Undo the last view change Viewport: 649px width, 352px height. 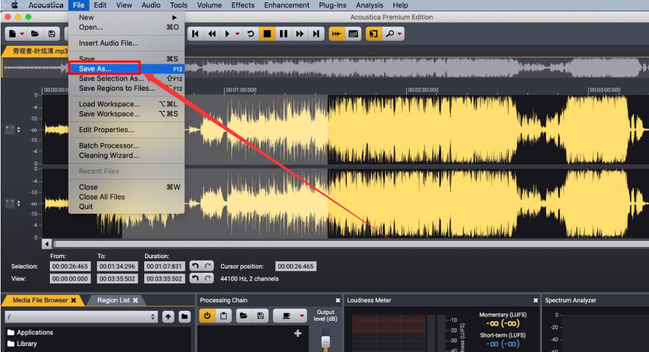[x=195, y=278]
